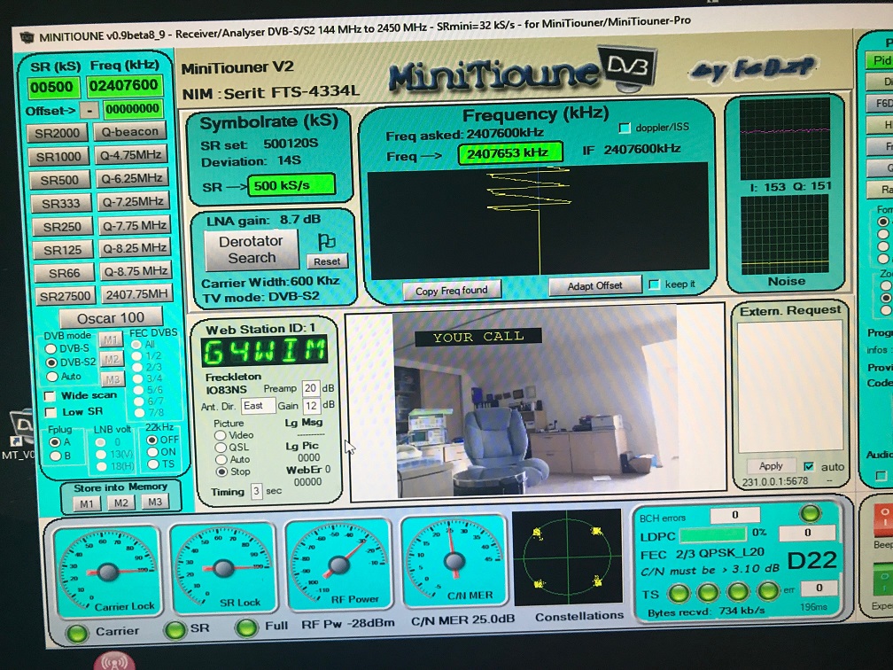893x670 pixels.
Task: Click Copy Freq found
Action: coord(452,291)
